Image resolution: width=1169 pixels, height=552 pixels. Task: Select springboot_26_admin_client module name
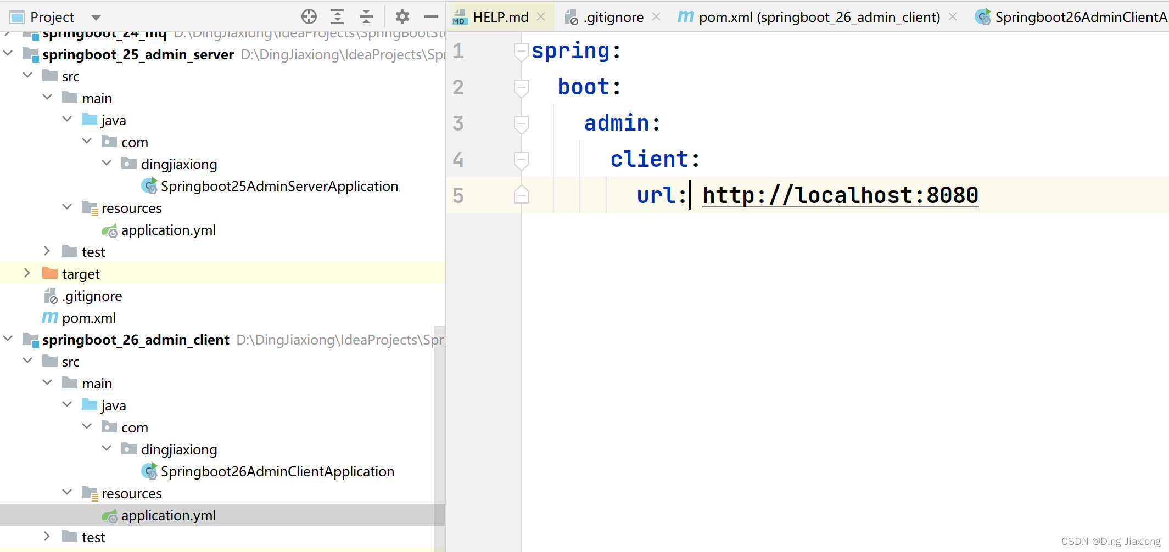point(136,340)
